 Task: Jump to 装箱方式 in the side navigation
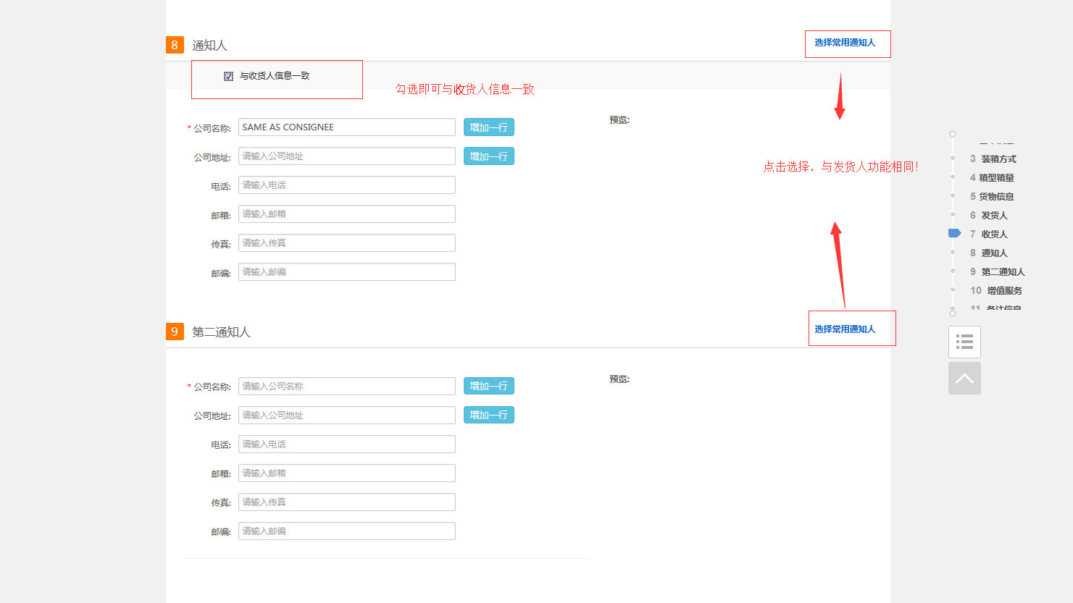[998, 159]
